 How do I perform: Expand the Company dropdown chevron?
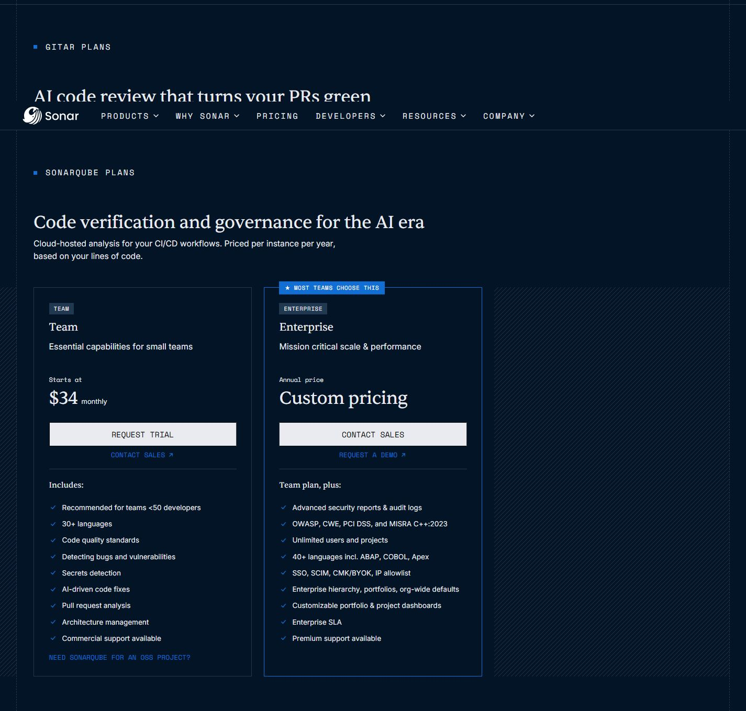pyautogui.click(x=532, y=116)
